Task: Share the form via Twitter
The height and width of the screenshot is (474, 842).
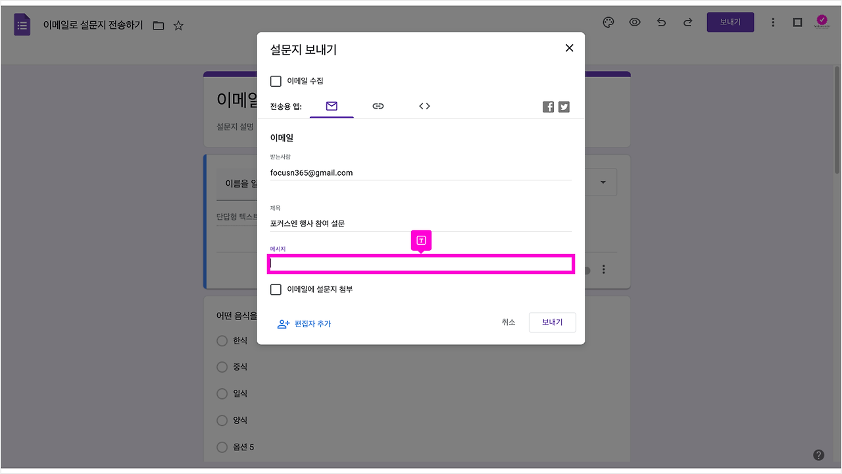Action: point(564,106)
